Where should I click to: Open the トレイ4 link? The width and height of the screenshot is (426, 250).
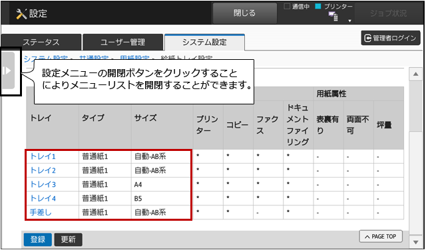point(43,199)
